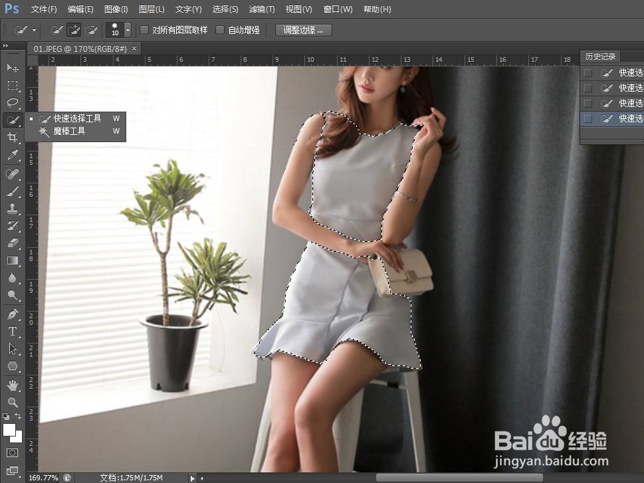
Task: Click the background color swatch
Action: 18,438
